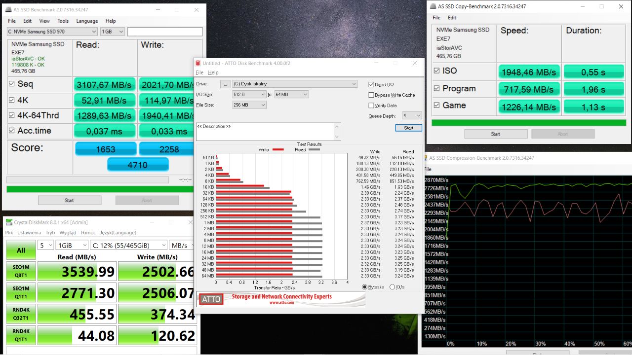The width and height of the screenshot is (632, 355).
Task: Click the AS SSD Compression-Benchmark title icon
Action: pyautogui.click(x=425, y=158)
